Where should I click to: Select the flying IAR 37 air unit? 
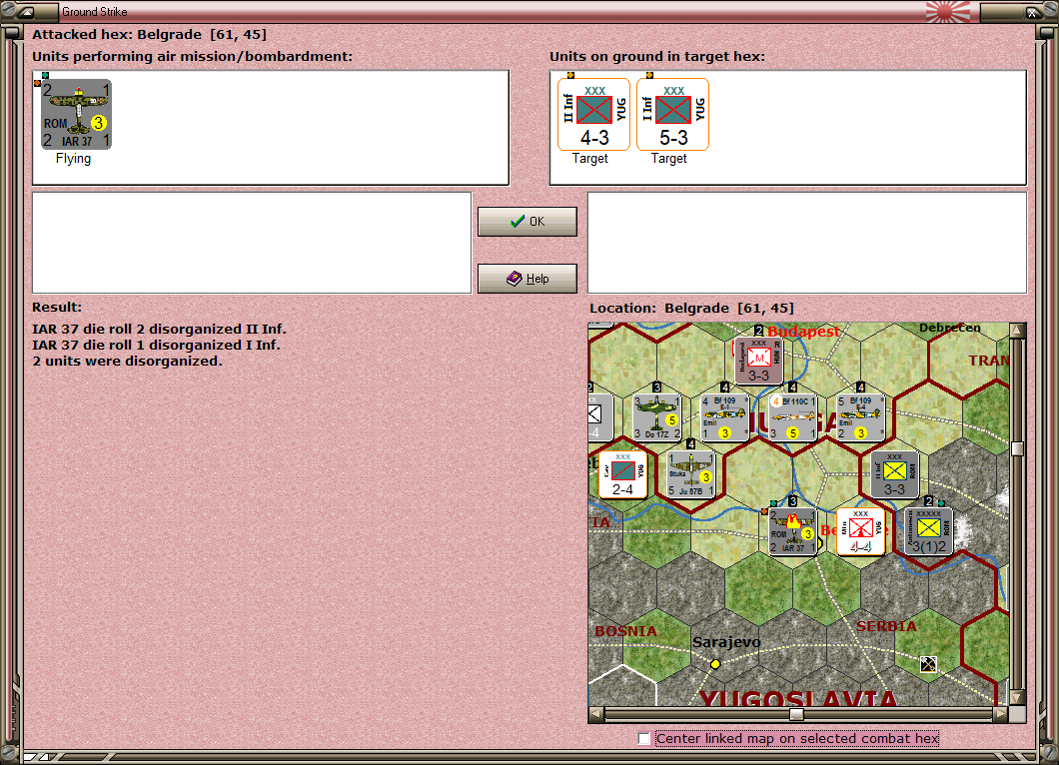(76, 114)
